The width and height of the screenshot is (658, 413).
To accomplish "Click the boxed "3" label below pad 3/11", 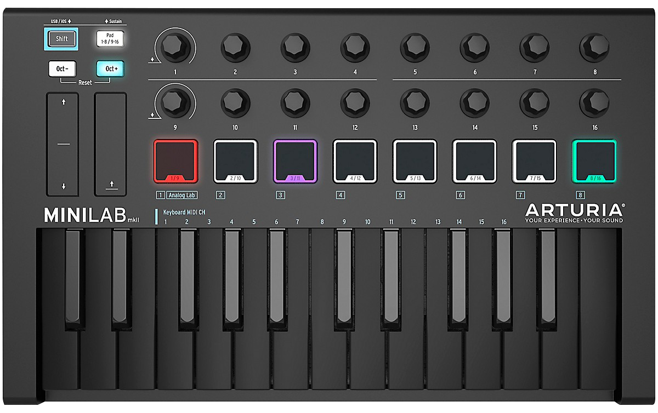I will [280, 195].
